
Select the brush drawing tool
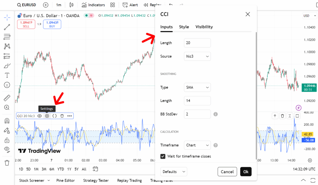[7, 65]
